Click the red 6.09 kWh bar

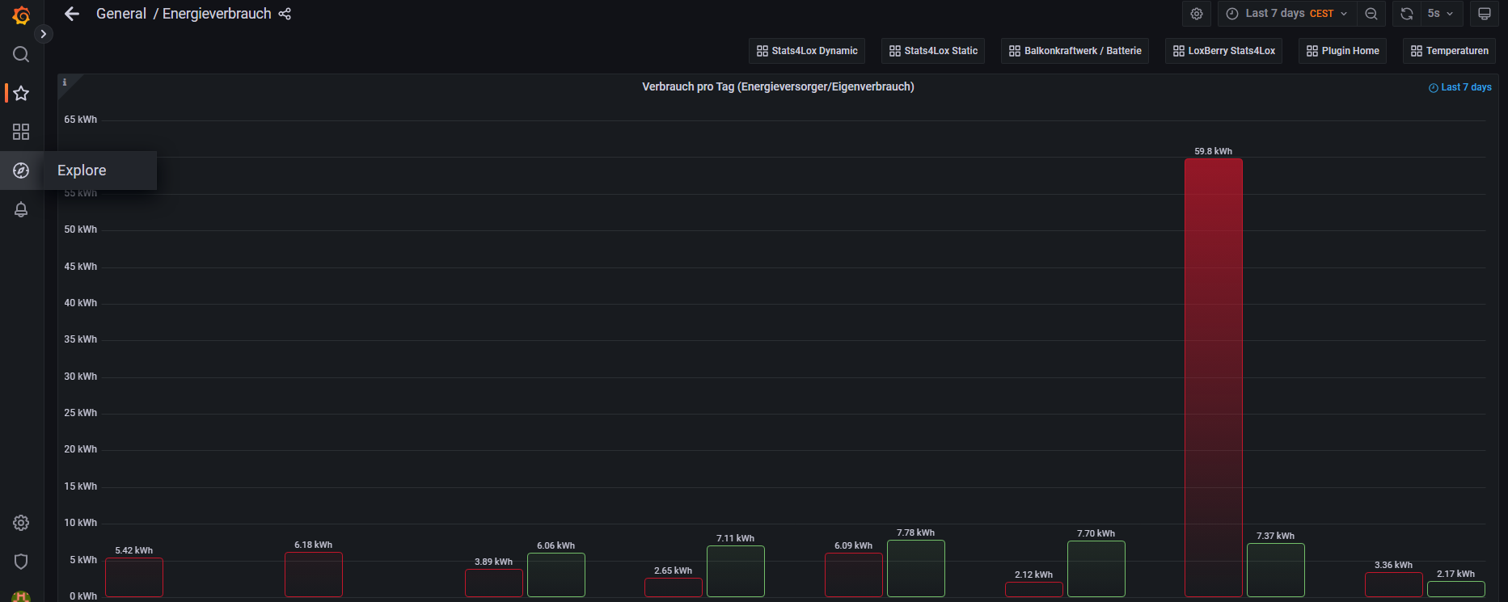point(854,575)
